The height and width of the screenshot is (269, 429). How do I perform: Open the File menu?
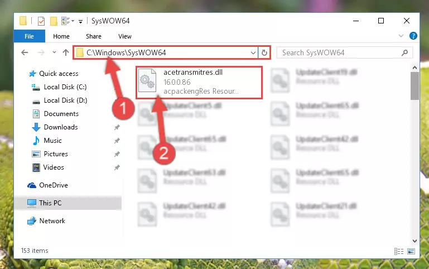click(x=29, y=36)
